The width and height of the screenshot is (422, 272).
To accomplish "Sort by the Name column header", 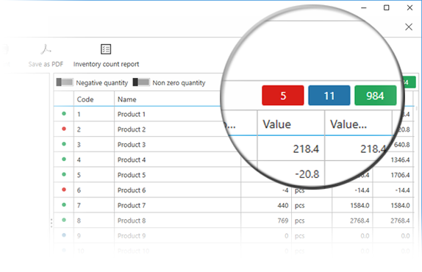I will [126, 99].
